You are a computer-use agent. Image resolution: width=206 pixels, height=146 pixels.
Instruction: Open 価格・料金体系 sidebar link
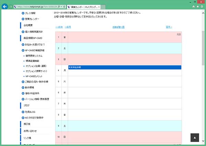(x=32, y=93)
